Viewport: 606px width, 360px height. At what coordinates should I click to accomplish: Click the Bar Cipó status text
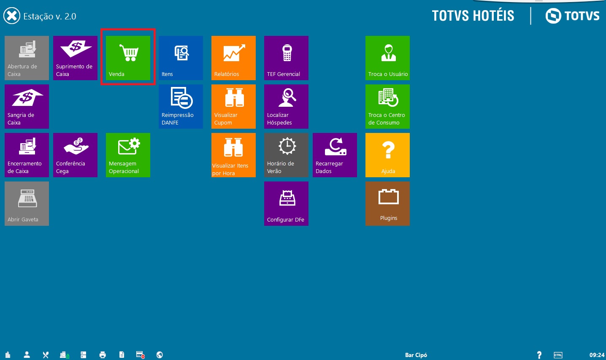coord(416,355)
